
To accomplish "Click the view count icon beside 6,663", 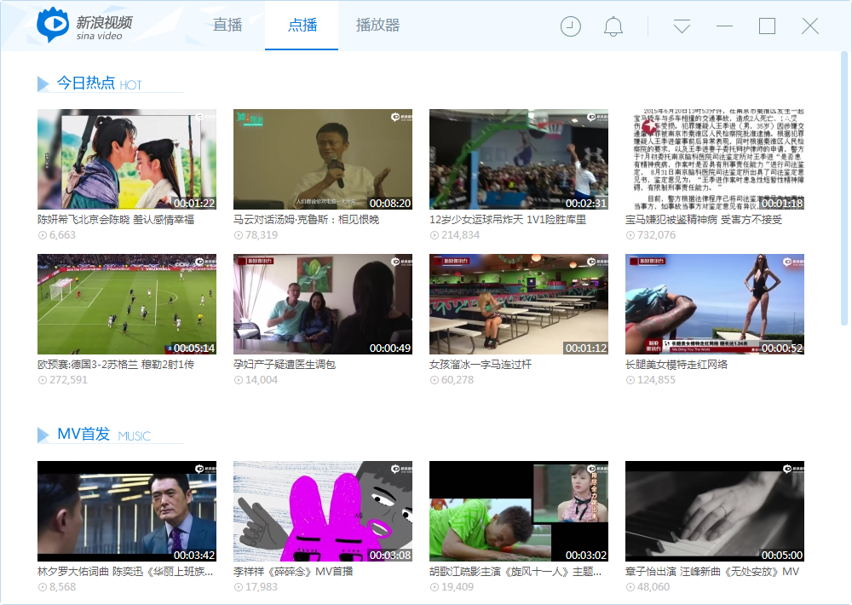I will pos(42,235).
